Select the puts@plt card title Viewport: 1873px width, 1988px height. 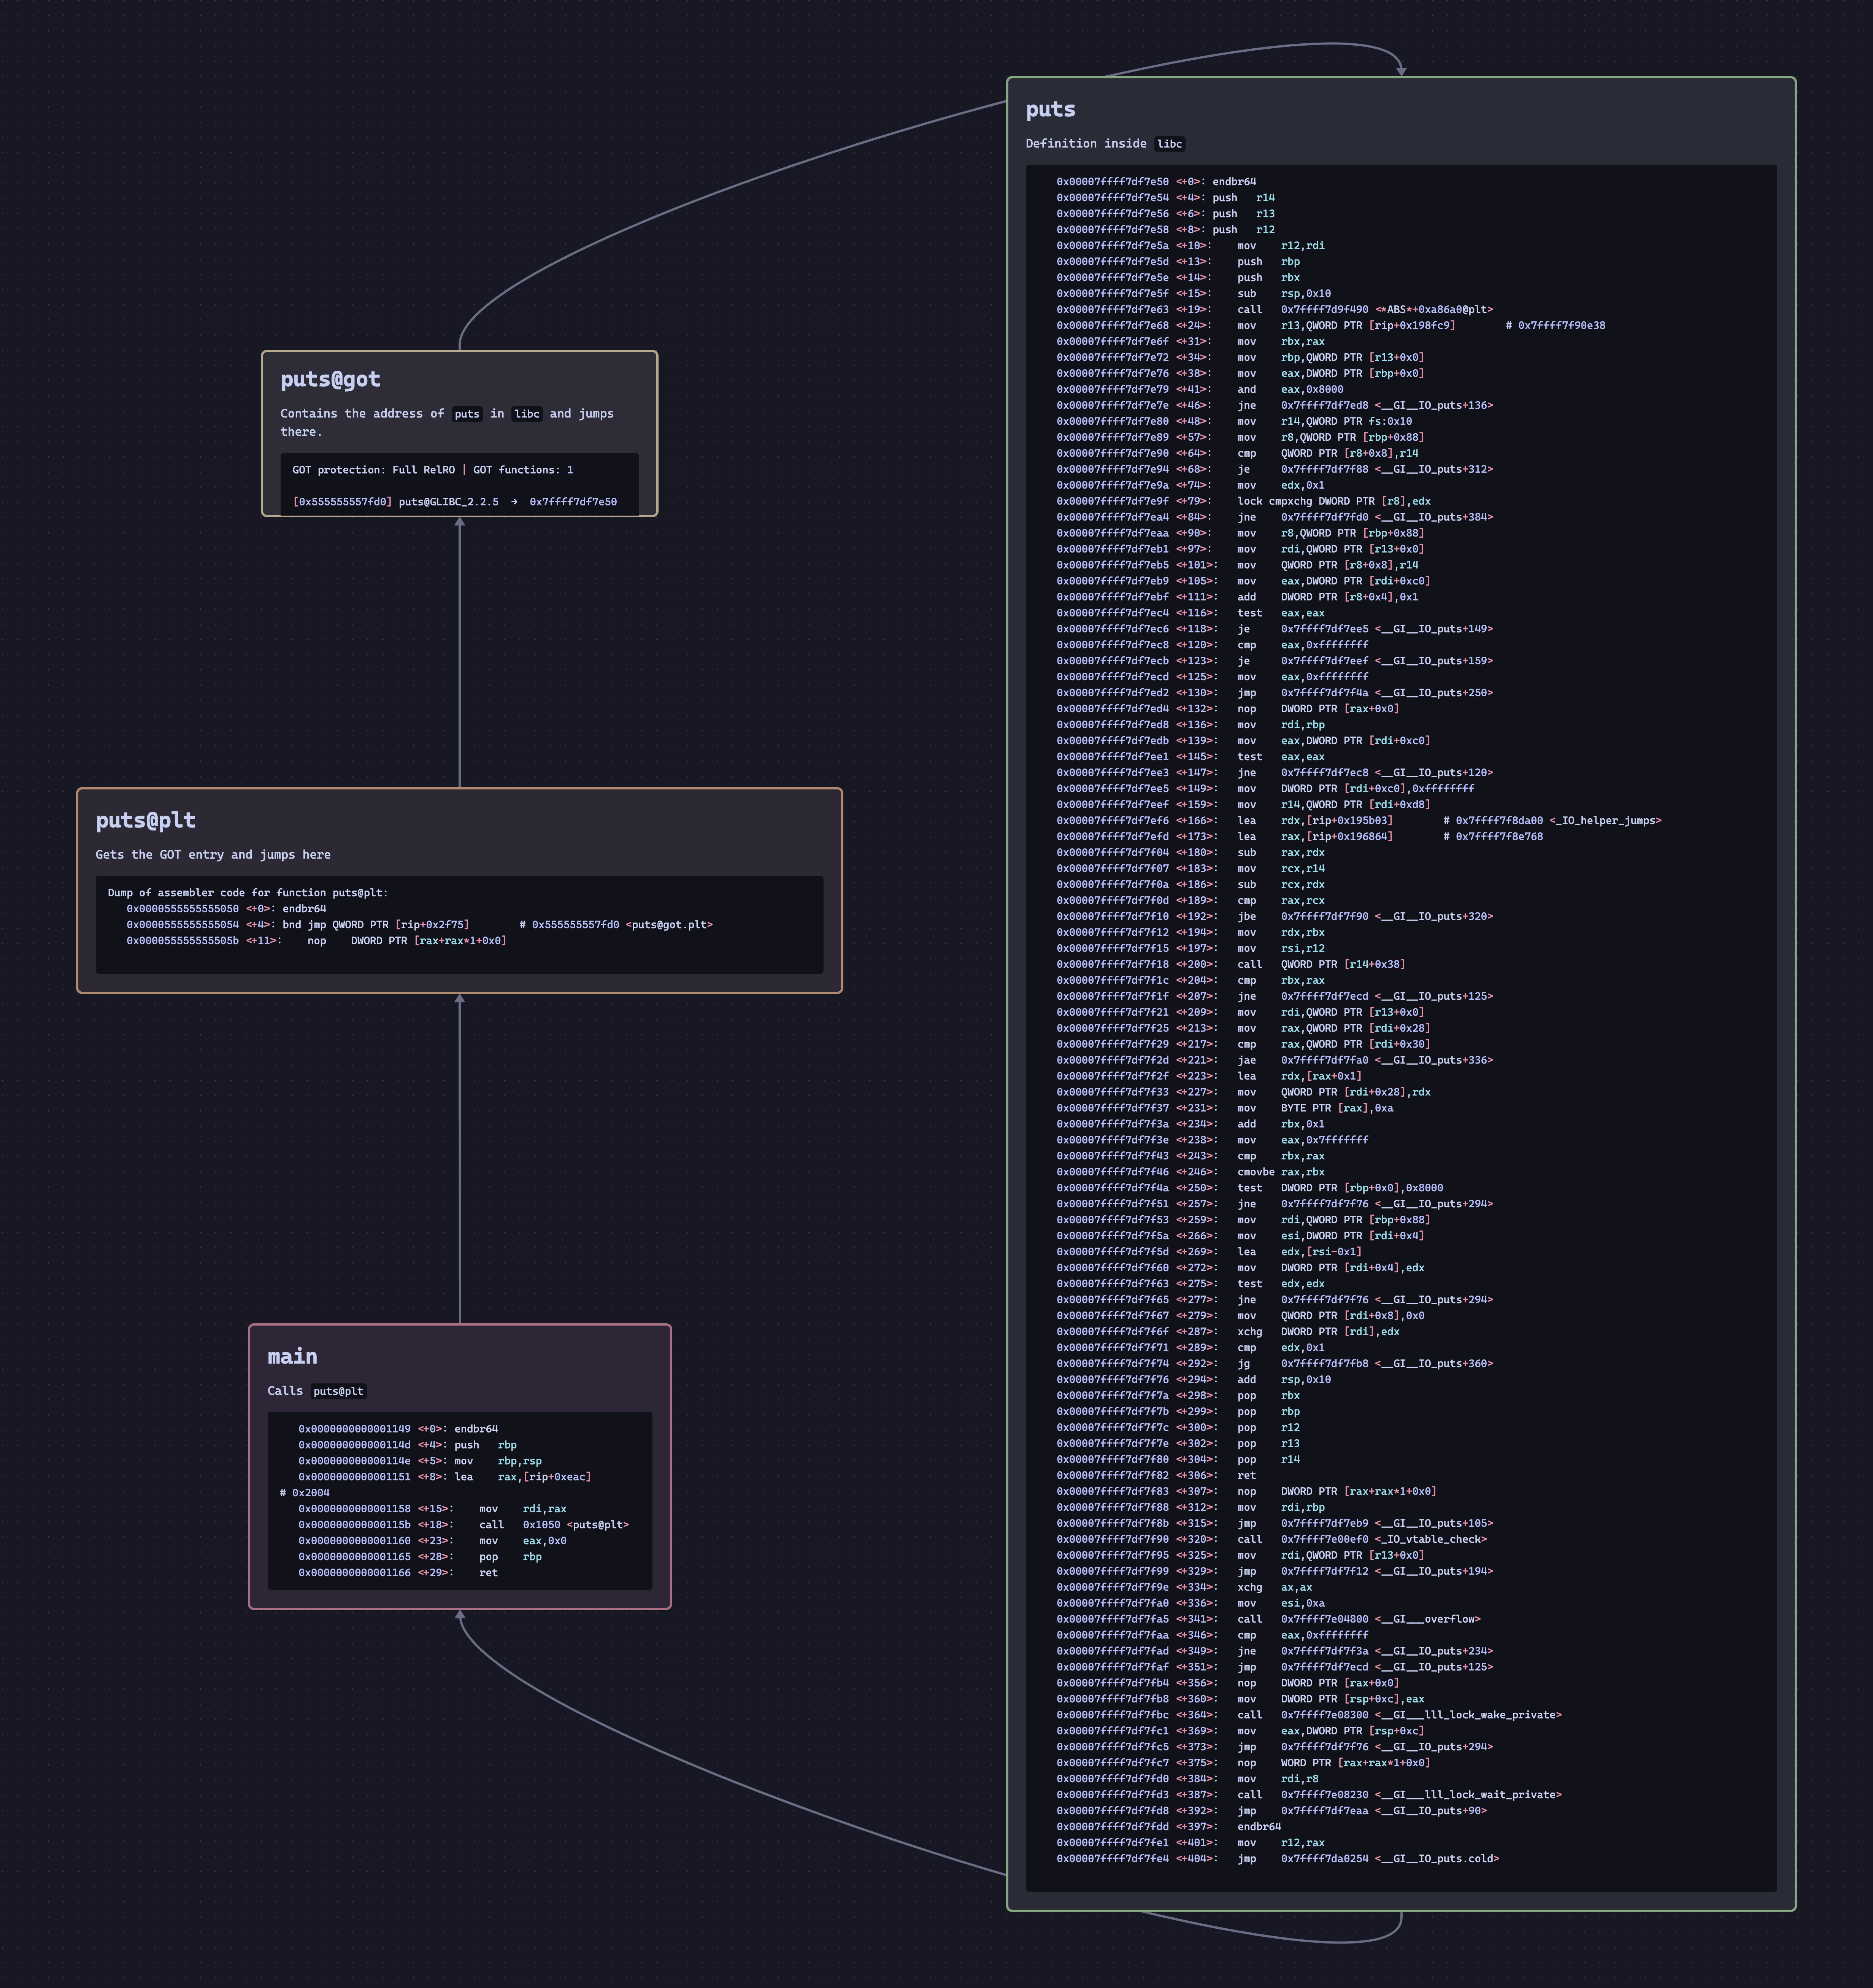146,821
